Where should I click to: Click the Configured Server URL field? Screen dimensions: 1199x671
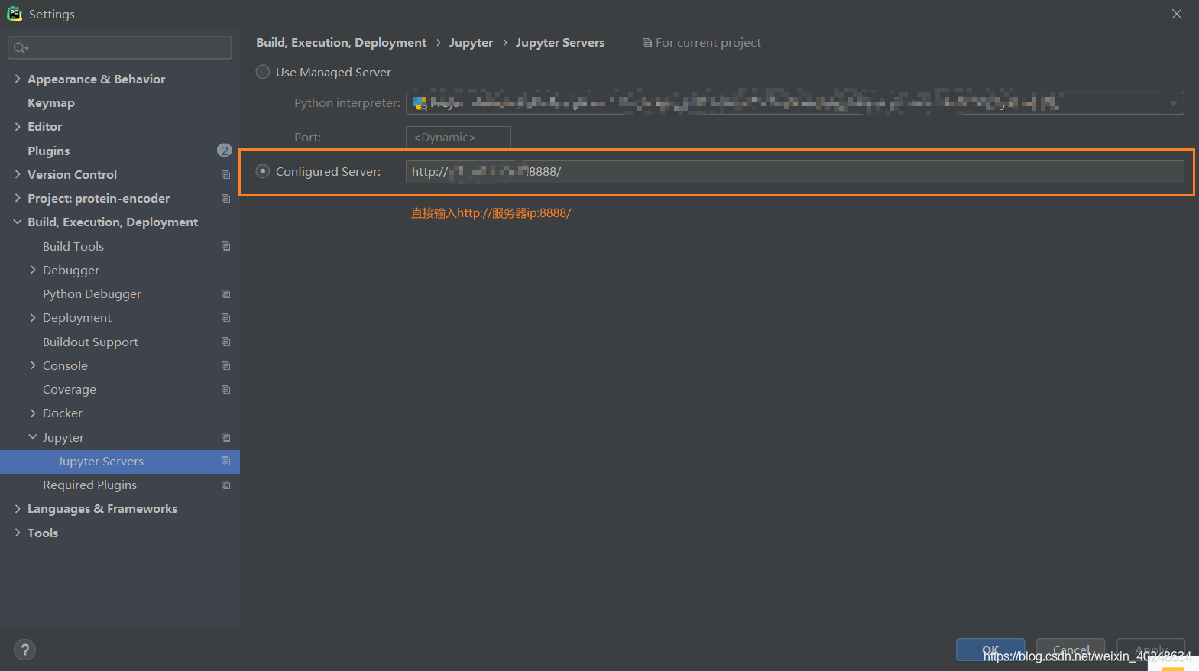pos(795,171)
